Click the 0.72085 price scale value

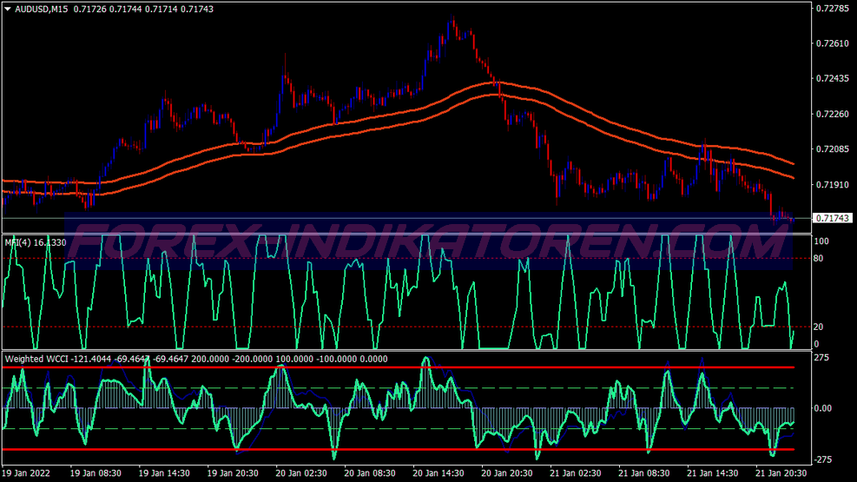pyautogui.click(x=833, y=149)
